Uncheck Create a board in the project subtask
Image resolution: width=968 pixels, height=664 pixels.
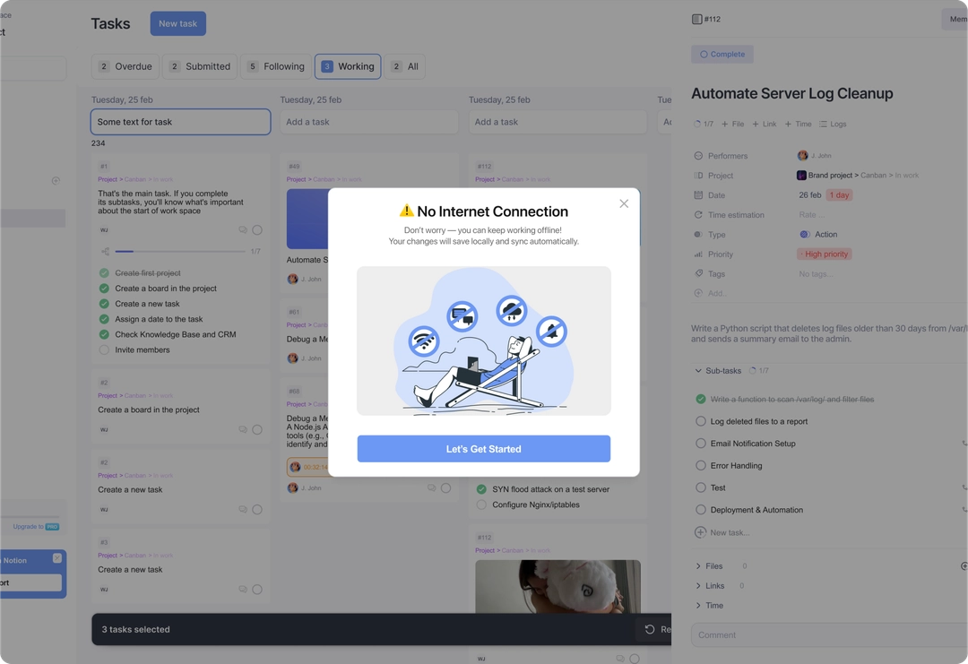tap(104, 289)
